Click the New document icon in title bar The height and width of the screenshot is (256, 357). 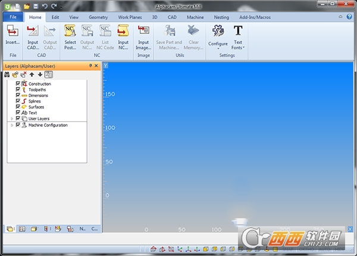click(18, 6)
